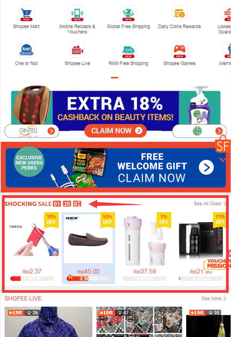Open Mobile Reloads & Vouchers icon
The image size is (231, 337).
point(77,13)
